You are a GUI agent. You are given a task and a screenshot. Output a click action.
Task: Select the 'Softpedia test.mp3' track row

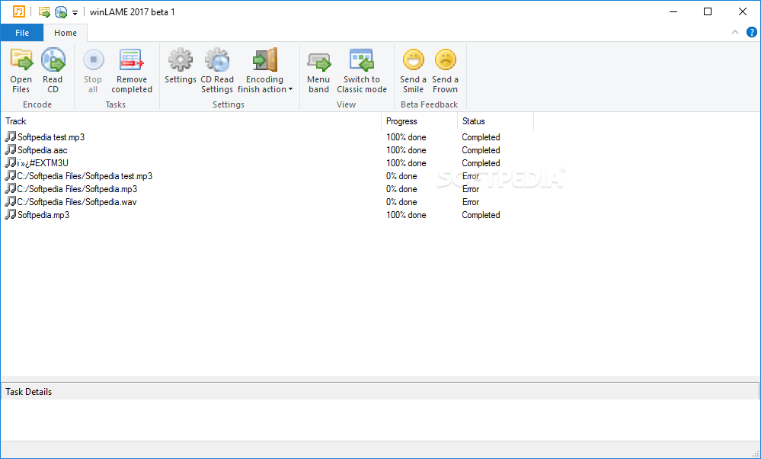click(267, 137)
